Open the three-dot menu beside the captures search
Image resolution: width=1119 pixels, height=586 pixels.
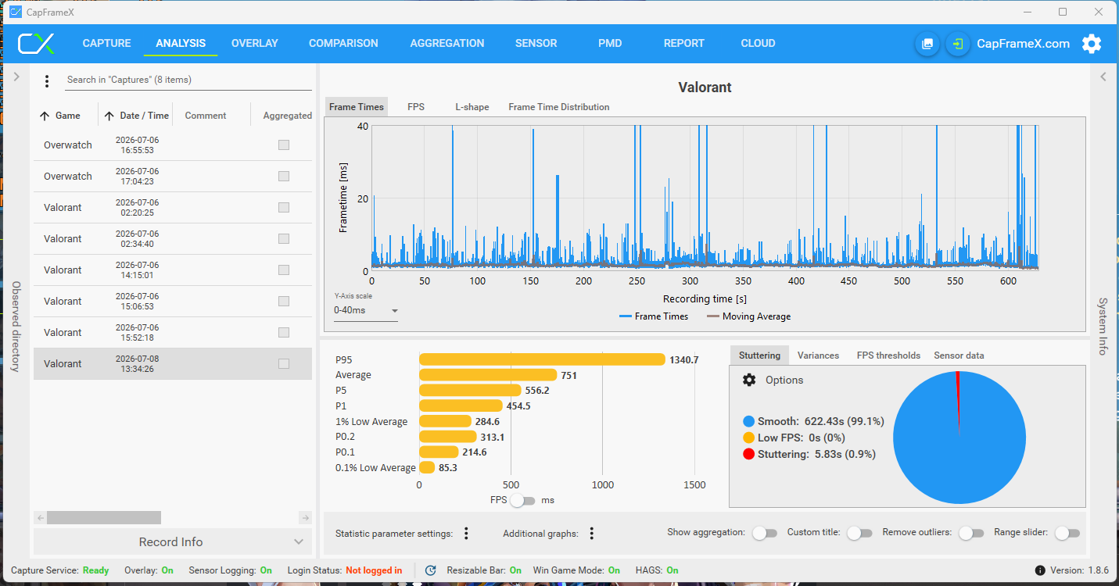tap(47, 80)
